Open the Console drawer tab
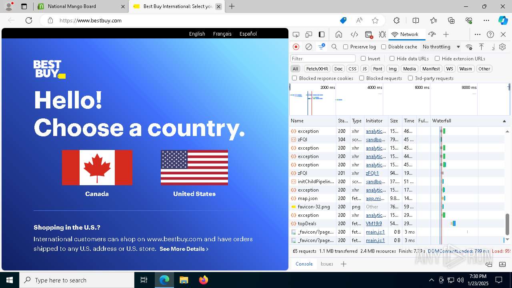Image resolution: width=512 pixels, height=288 pixels. [x=304, y=264]
